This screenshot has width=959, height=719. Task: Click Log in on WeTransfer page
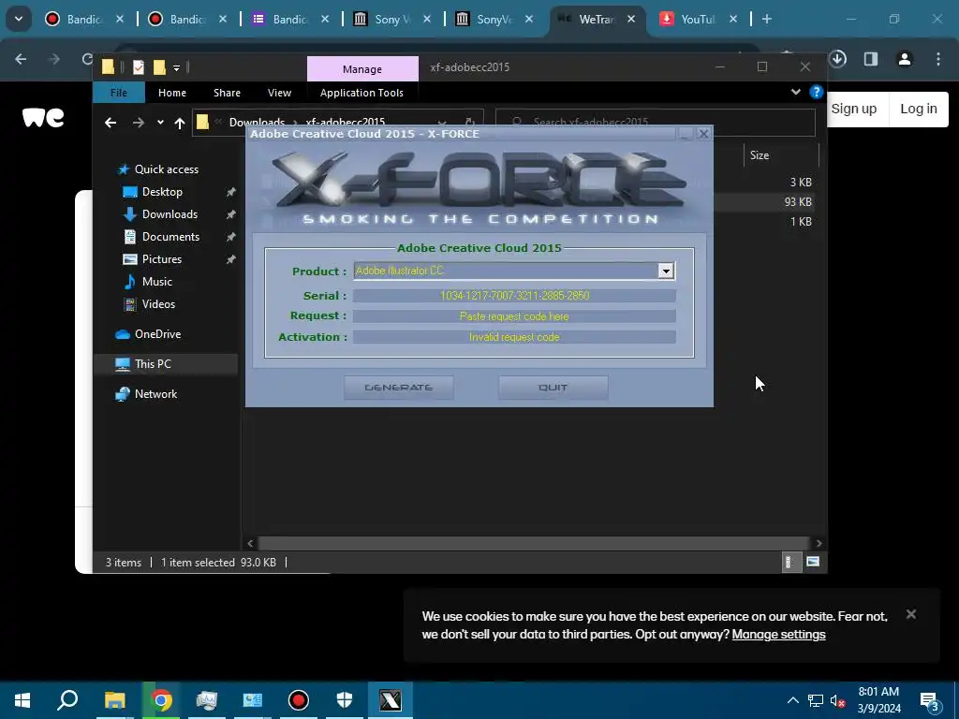[x=919, y=109]
